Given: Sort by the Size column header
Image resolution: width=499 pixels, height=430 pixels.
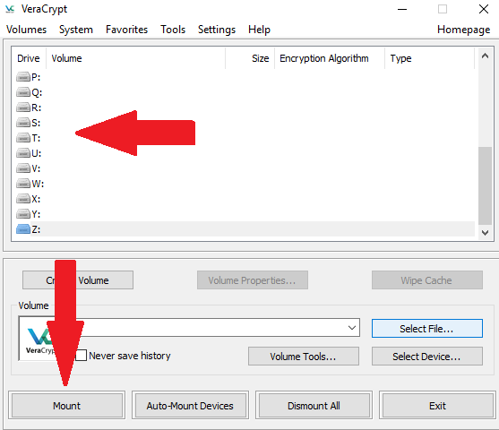Looking at the screenshot, I should click(250, 58).
